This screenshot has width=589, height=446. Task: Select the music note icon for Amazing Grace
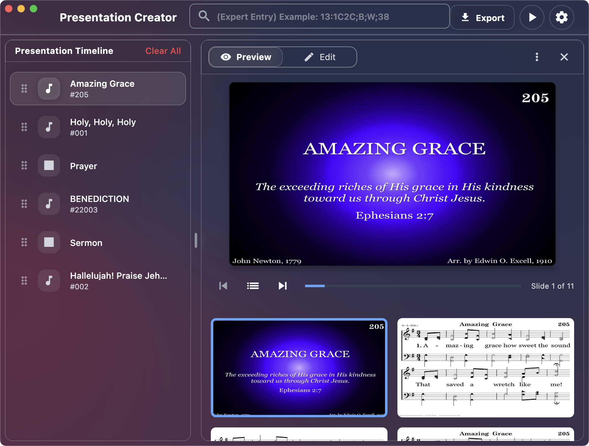click(49, 89)
